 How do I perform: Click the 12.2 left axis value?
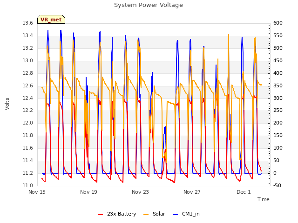tap(28, 111)
